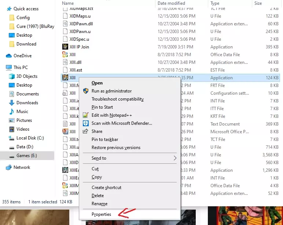This screenshot has height=225, width=283.
Task: Click the 4 KB Office Data File icon
Action: click(x=65, y=185)
